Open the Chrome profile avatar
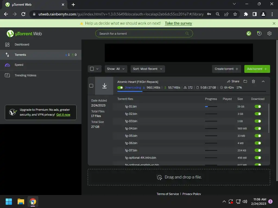278x208 pixels. (263, 14)
